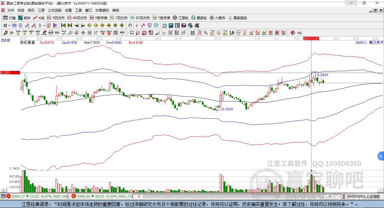
Task: Step chart left with black arrow
Action: 76,26
